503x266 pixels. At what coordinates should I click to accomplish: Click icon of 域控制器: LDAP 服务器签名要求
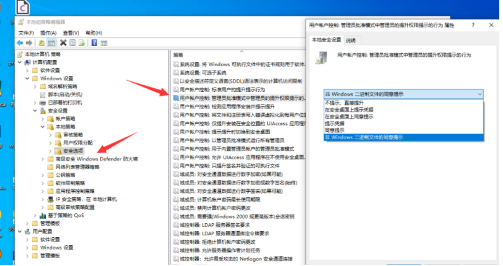coord(176,225)
